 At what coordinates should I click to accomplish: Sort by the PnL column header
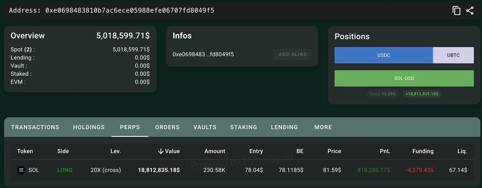(x=385, y=151)
